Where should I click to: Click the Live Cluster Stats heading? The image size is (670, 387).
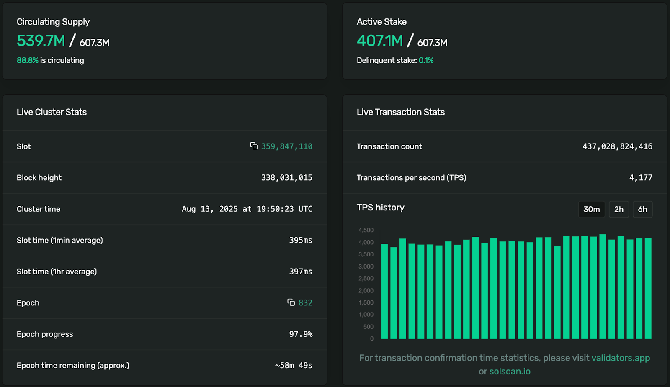point(52,112)
